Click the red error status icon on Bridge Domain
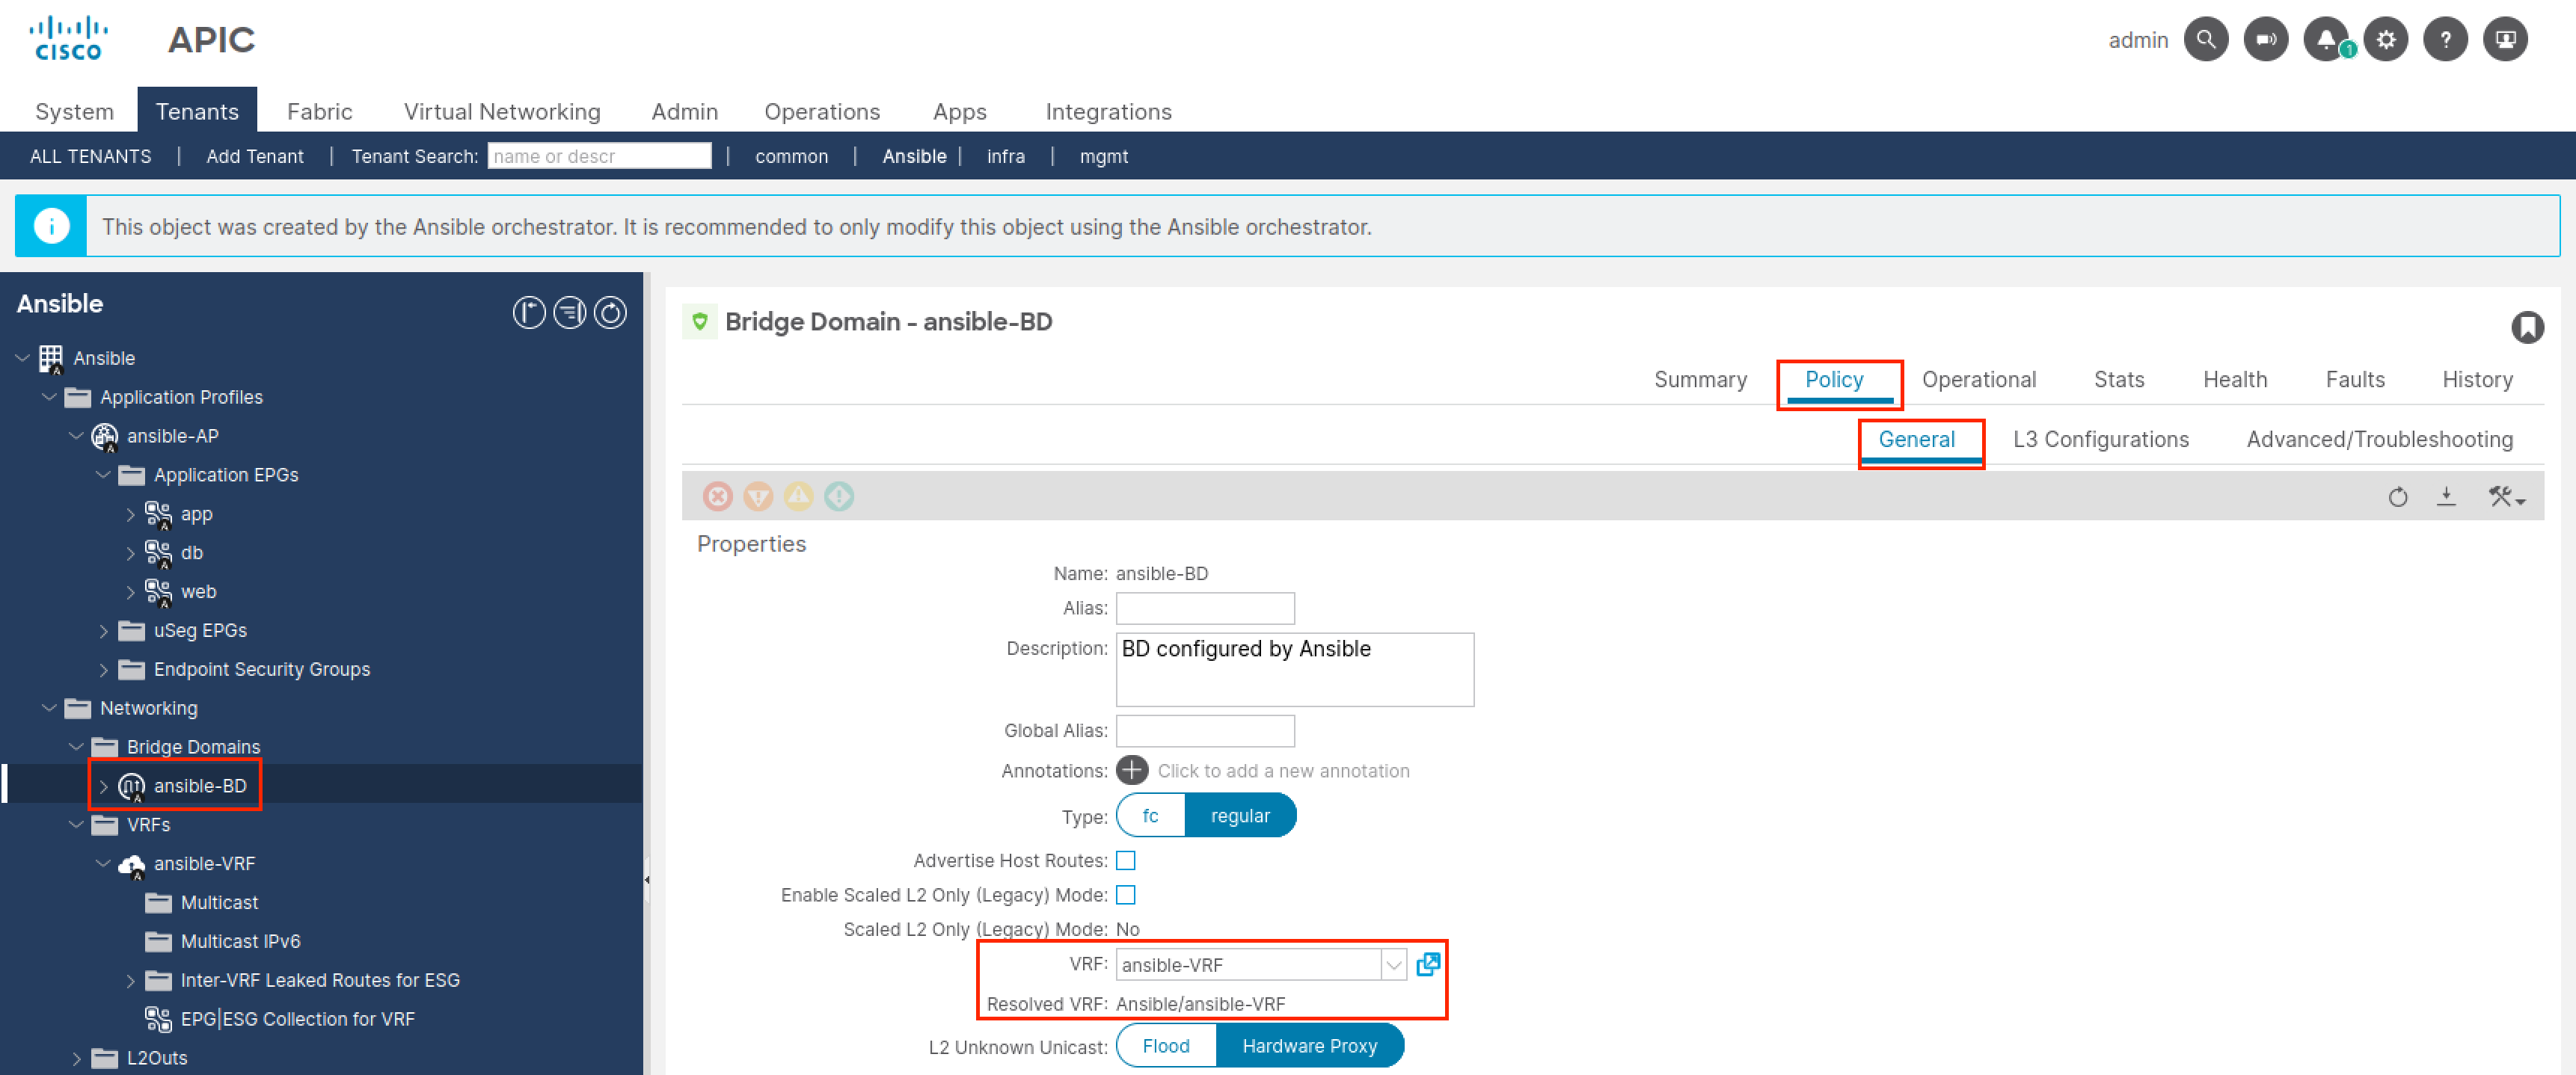The image size is (2576, 1075). coord(717,496)
